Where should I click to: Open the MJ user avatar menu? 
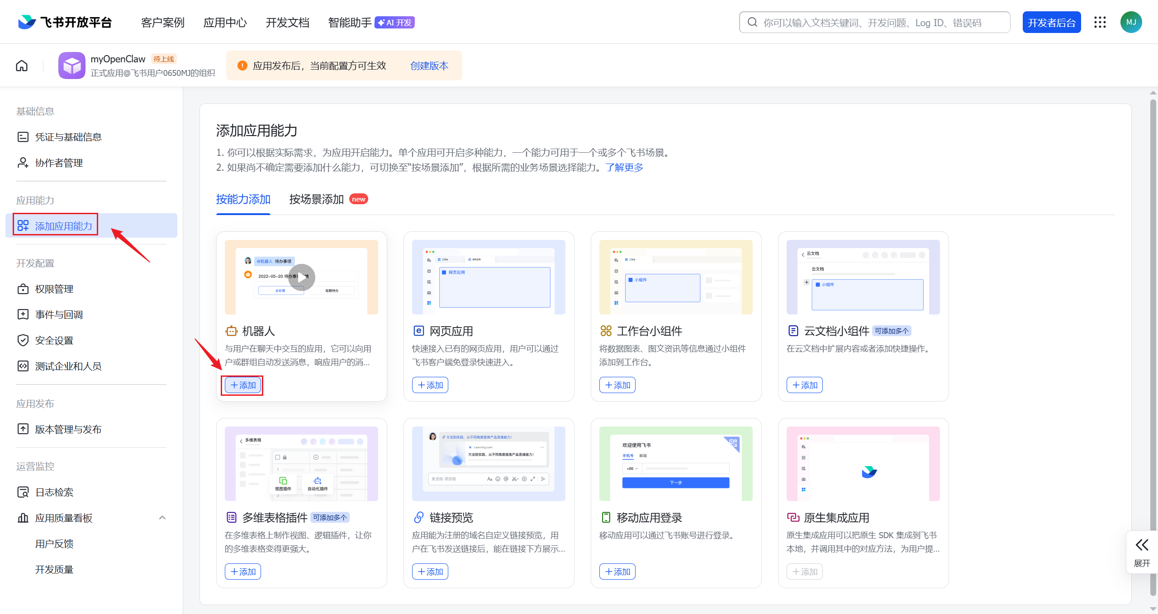[1131, 22]
